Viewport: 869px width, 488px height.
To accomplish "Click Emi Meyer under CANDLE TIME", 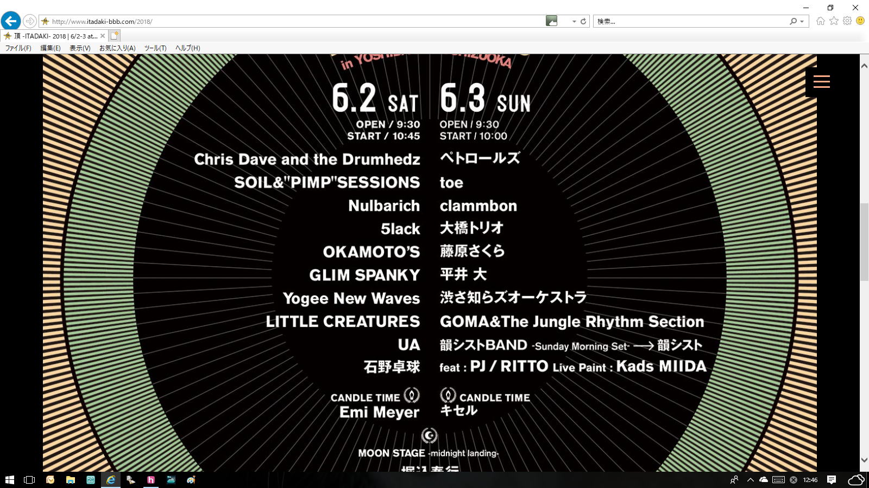I will coord(380,413).
